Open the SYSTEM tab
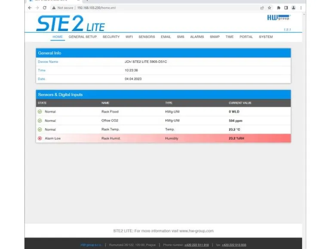The image size is (331, 249). [x=266, y=37]
